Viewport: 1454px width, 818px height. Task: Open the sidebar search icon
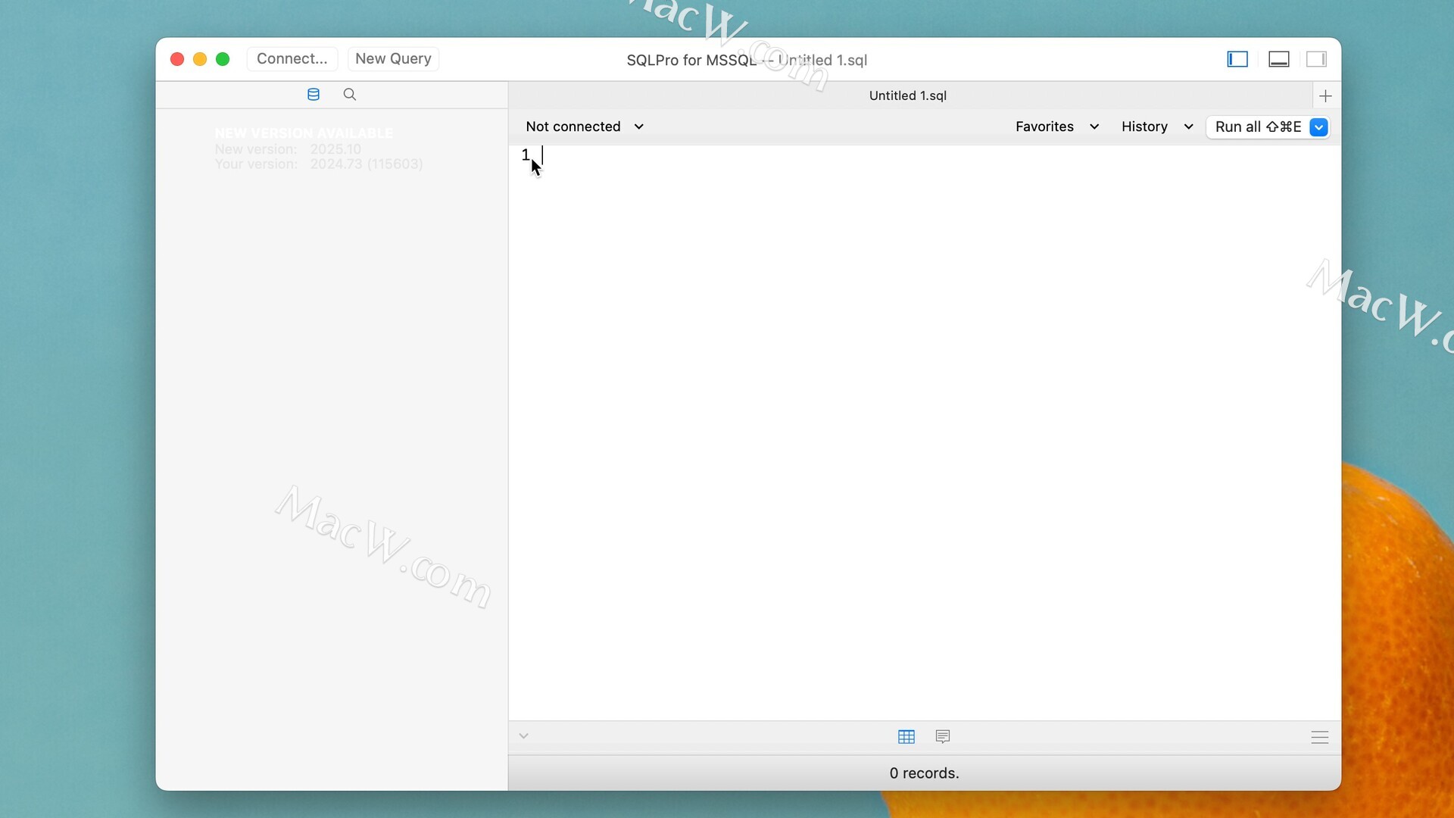tap(350, 95)
